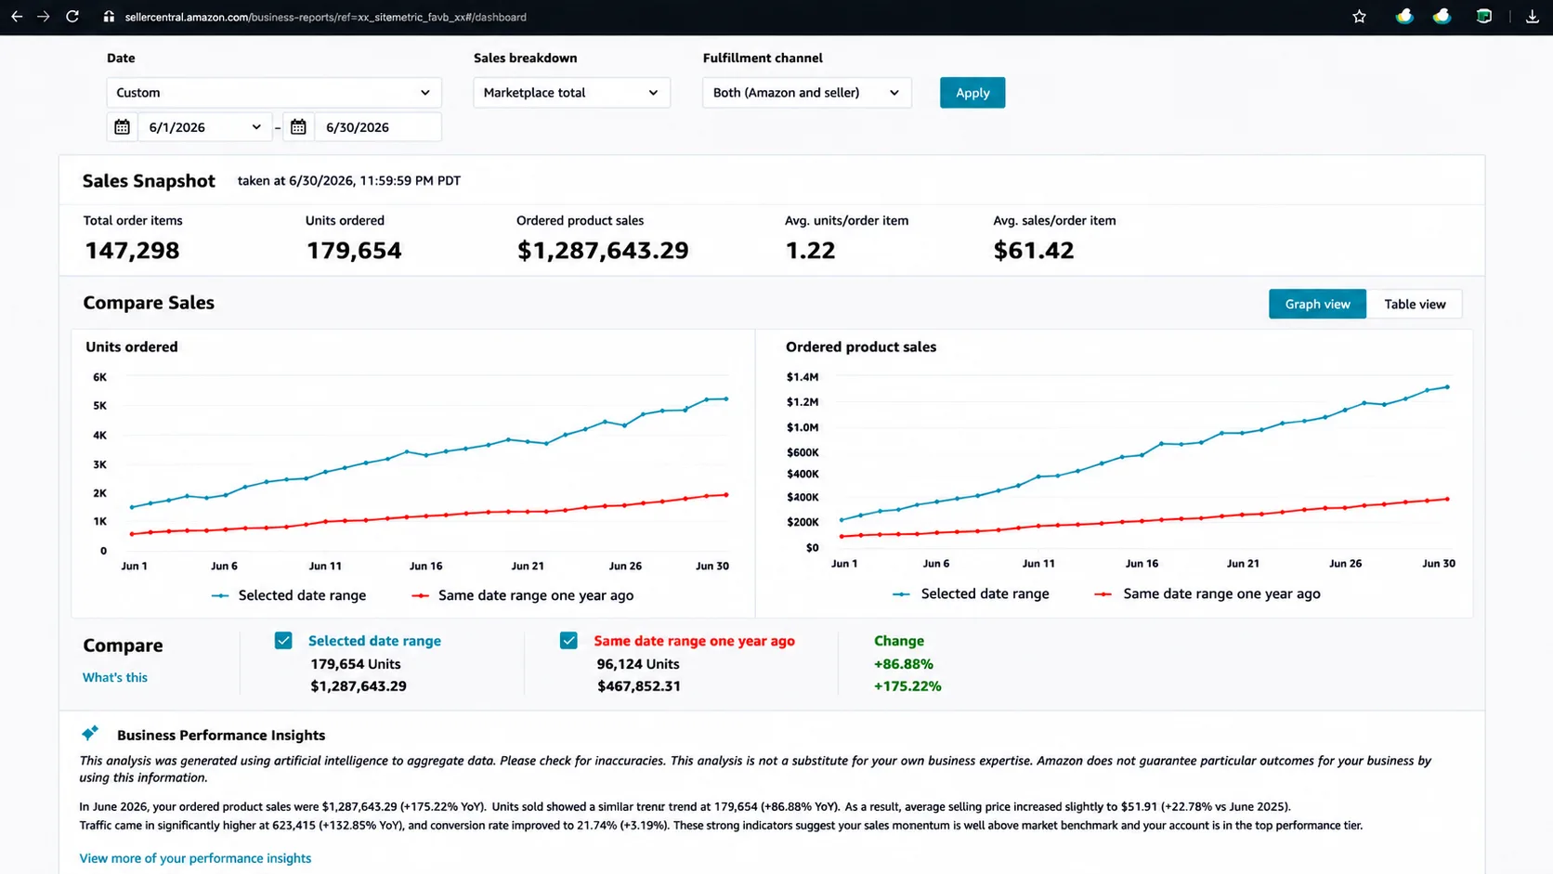Bookmark this page with the star icon
This screenshot has width=1553, height=874.
pos(1359,17)
